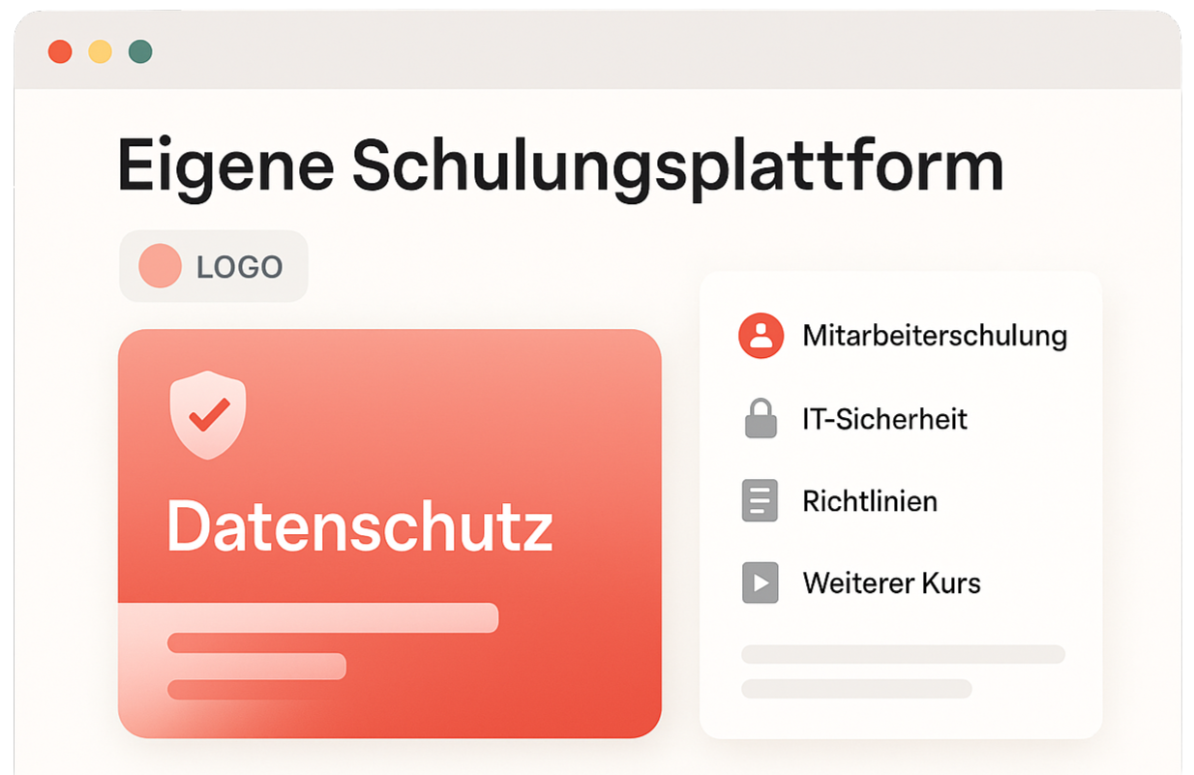The image size is (1194, 775).
Task: Click the Eigene Schulungsplattform heading
Action: tap(560, 164)
